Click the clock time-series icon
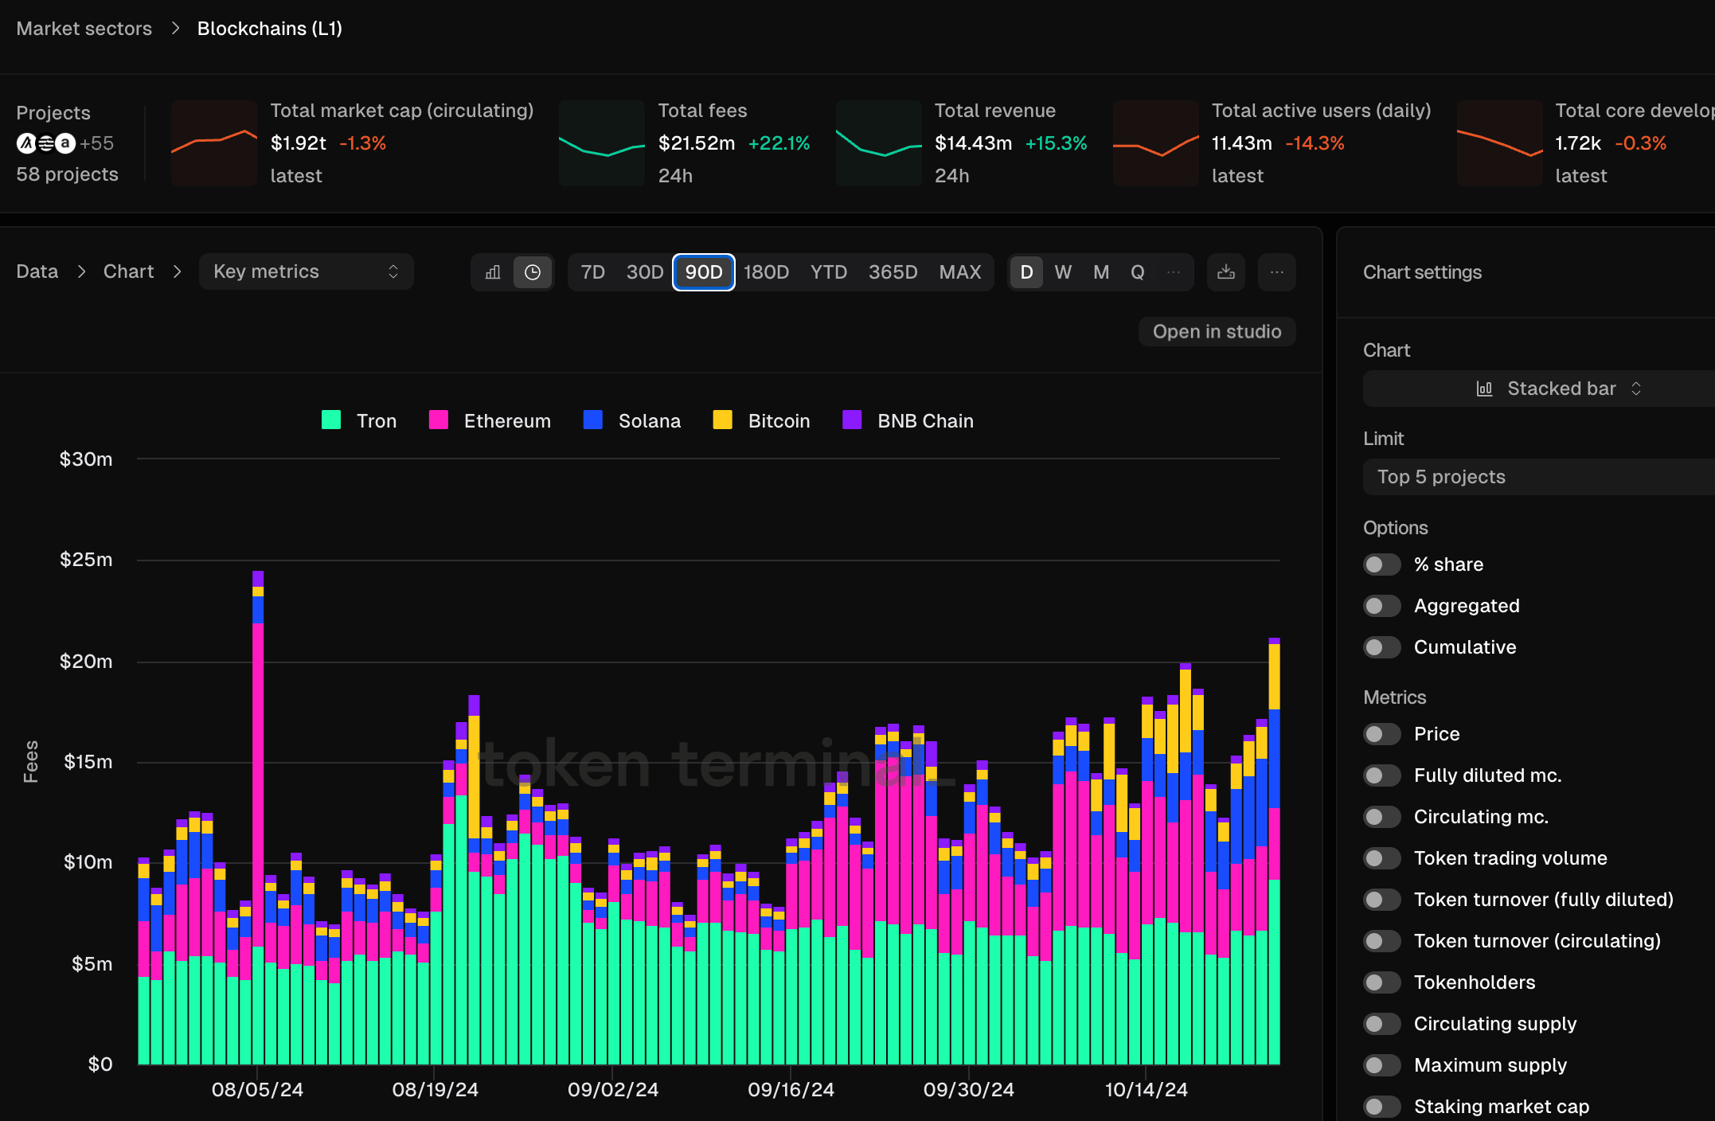 [533, 272]
